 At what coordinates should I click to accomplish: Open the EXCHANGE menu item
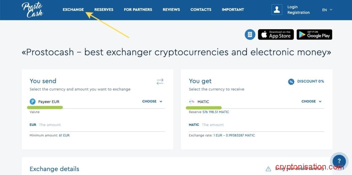click(x=73, y=10)
